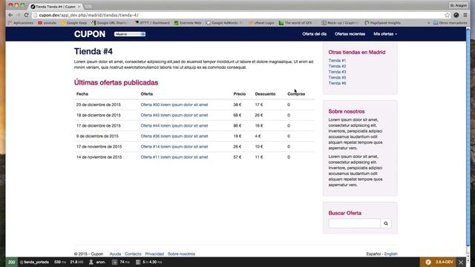Click date 14 de noviembre de 2015

(x=99, y=157)
